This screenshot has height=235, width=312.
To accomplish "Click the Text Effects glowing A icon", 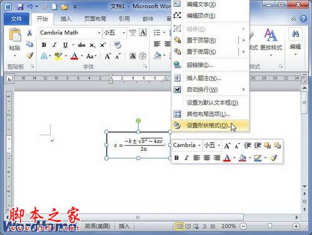I will pyautogui.click(x=44, y=56).
